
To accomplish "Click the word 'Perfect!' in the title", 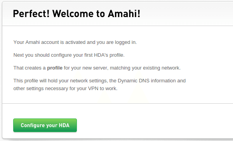I will [31, 14].
